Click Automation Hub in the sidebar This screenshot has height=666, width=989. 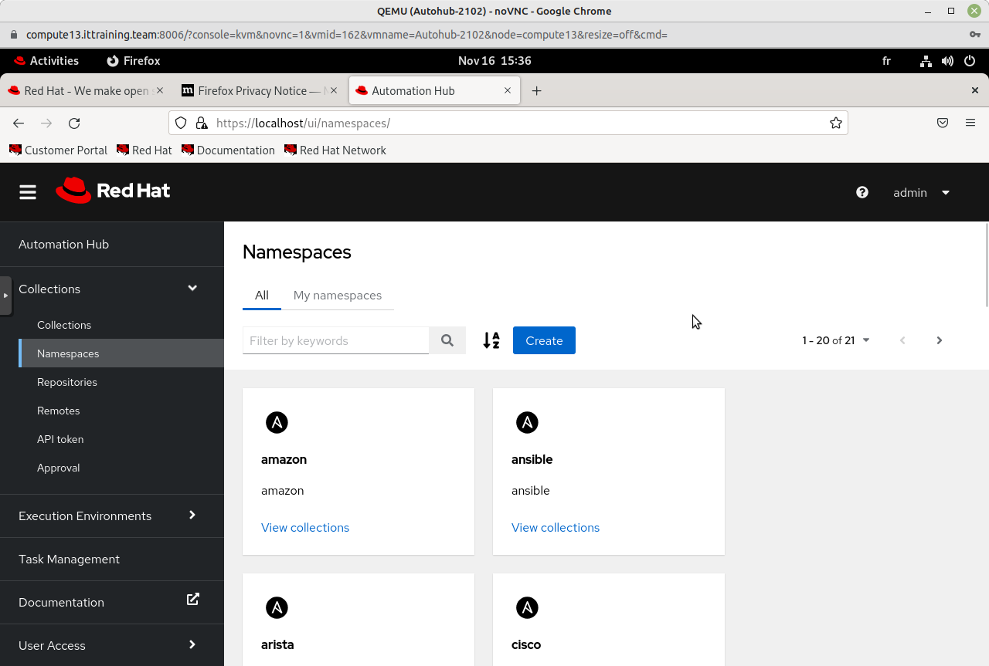pyautogui.click(x=63, y=244)
